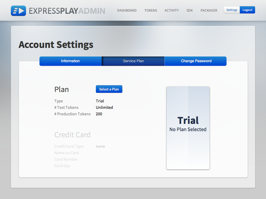The height and width of the screenshot is (199, 266).
Task: Open the Change Password tab
Action: [x=196, y=61]
